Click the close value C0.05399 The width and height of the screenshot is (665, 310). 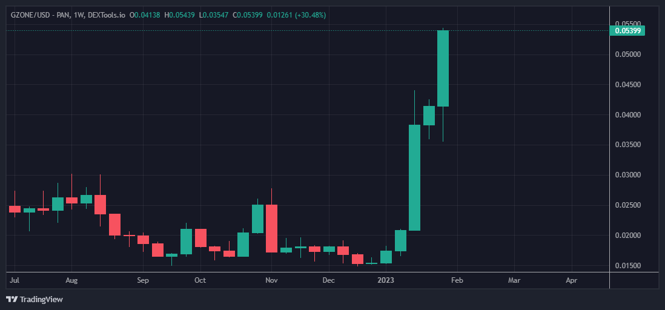point(248,15)
